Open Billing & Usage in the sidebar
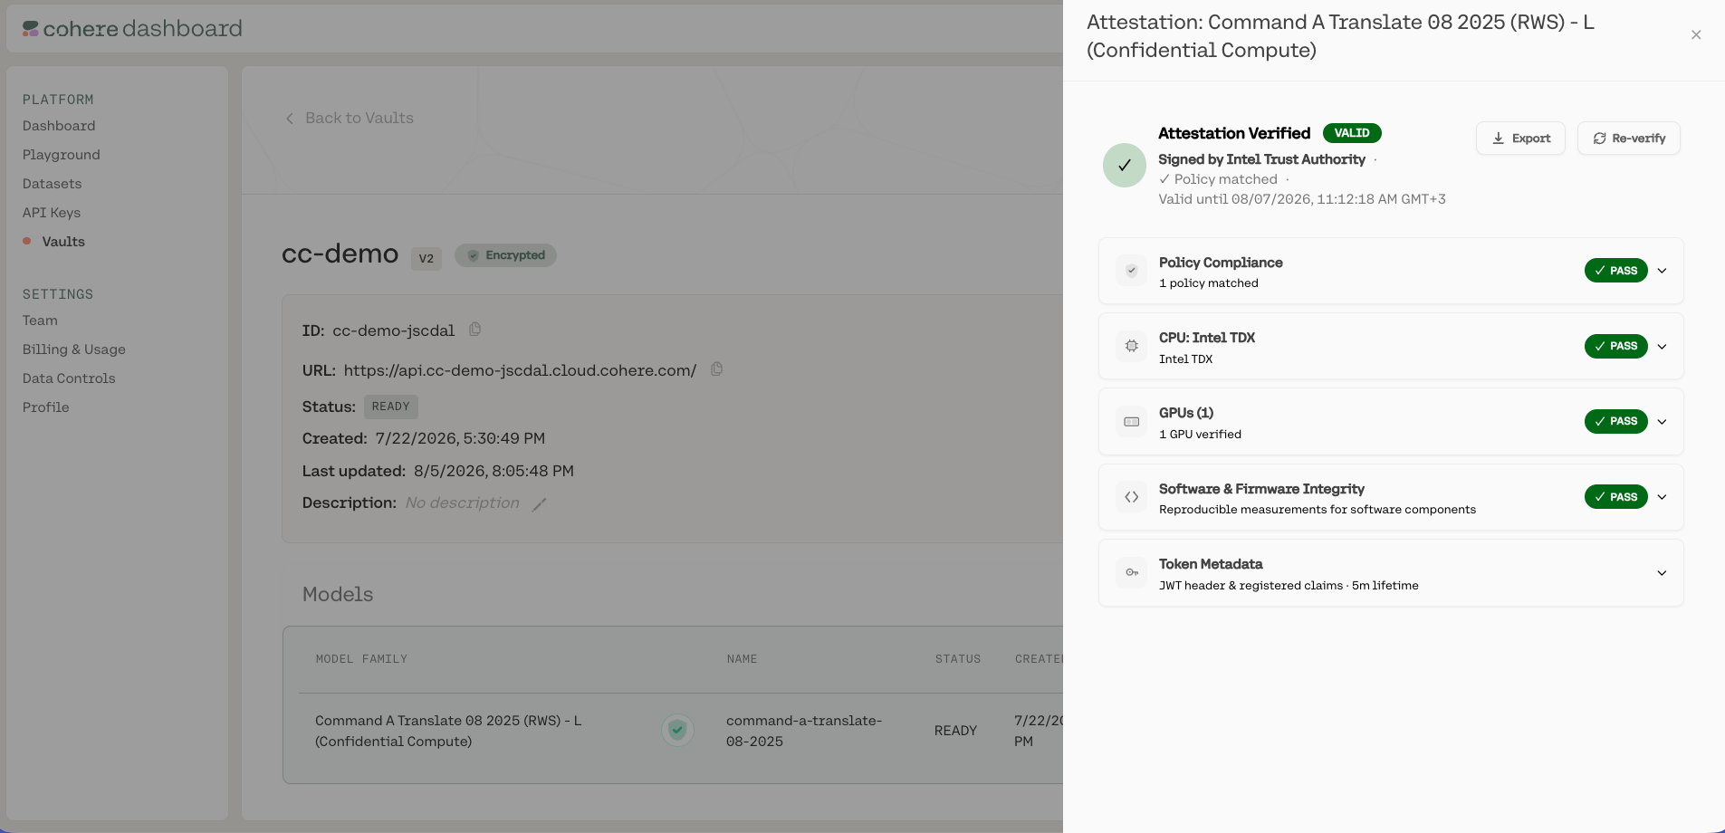 74,349
